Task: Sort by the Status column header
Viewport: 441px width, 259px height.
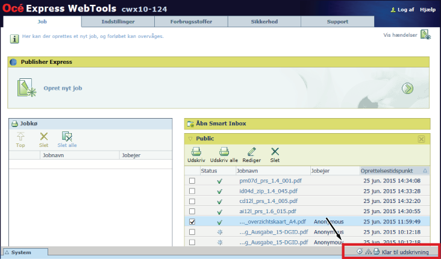Action: (x=217, y=170)
